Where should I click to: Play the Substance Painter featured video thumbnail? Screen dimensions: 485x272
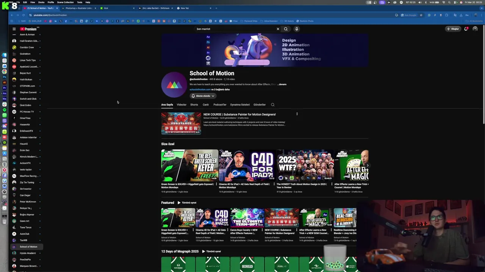181,123
